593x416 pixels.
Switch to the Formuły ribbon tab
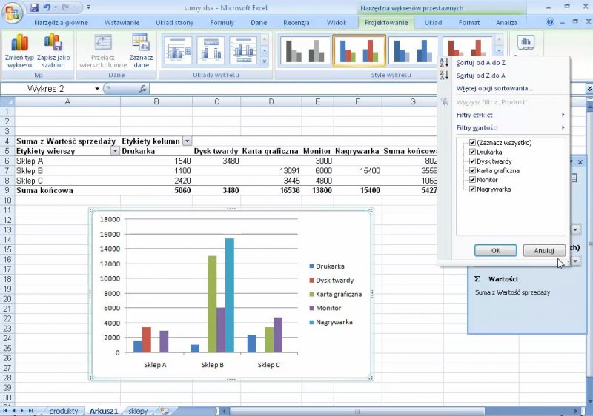click(222, 23)
